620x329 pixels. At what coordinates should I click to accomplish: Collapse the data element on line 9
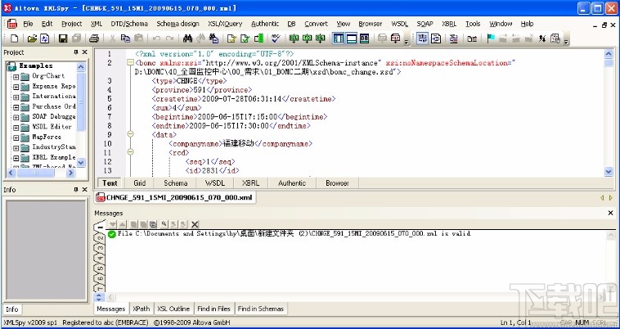[130, 134]
